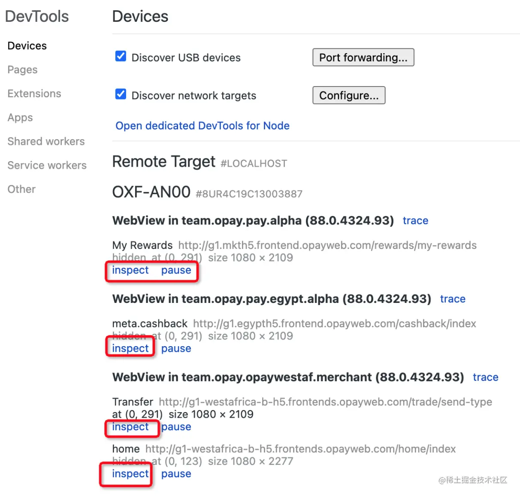Click the meta.cashback page title

[150, 323]
